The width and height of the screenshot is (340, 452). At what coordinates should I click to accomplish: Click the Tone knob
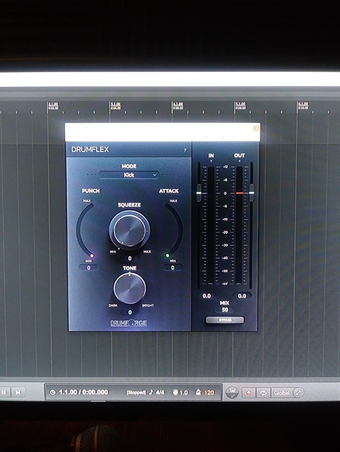[x=129, y=288]
